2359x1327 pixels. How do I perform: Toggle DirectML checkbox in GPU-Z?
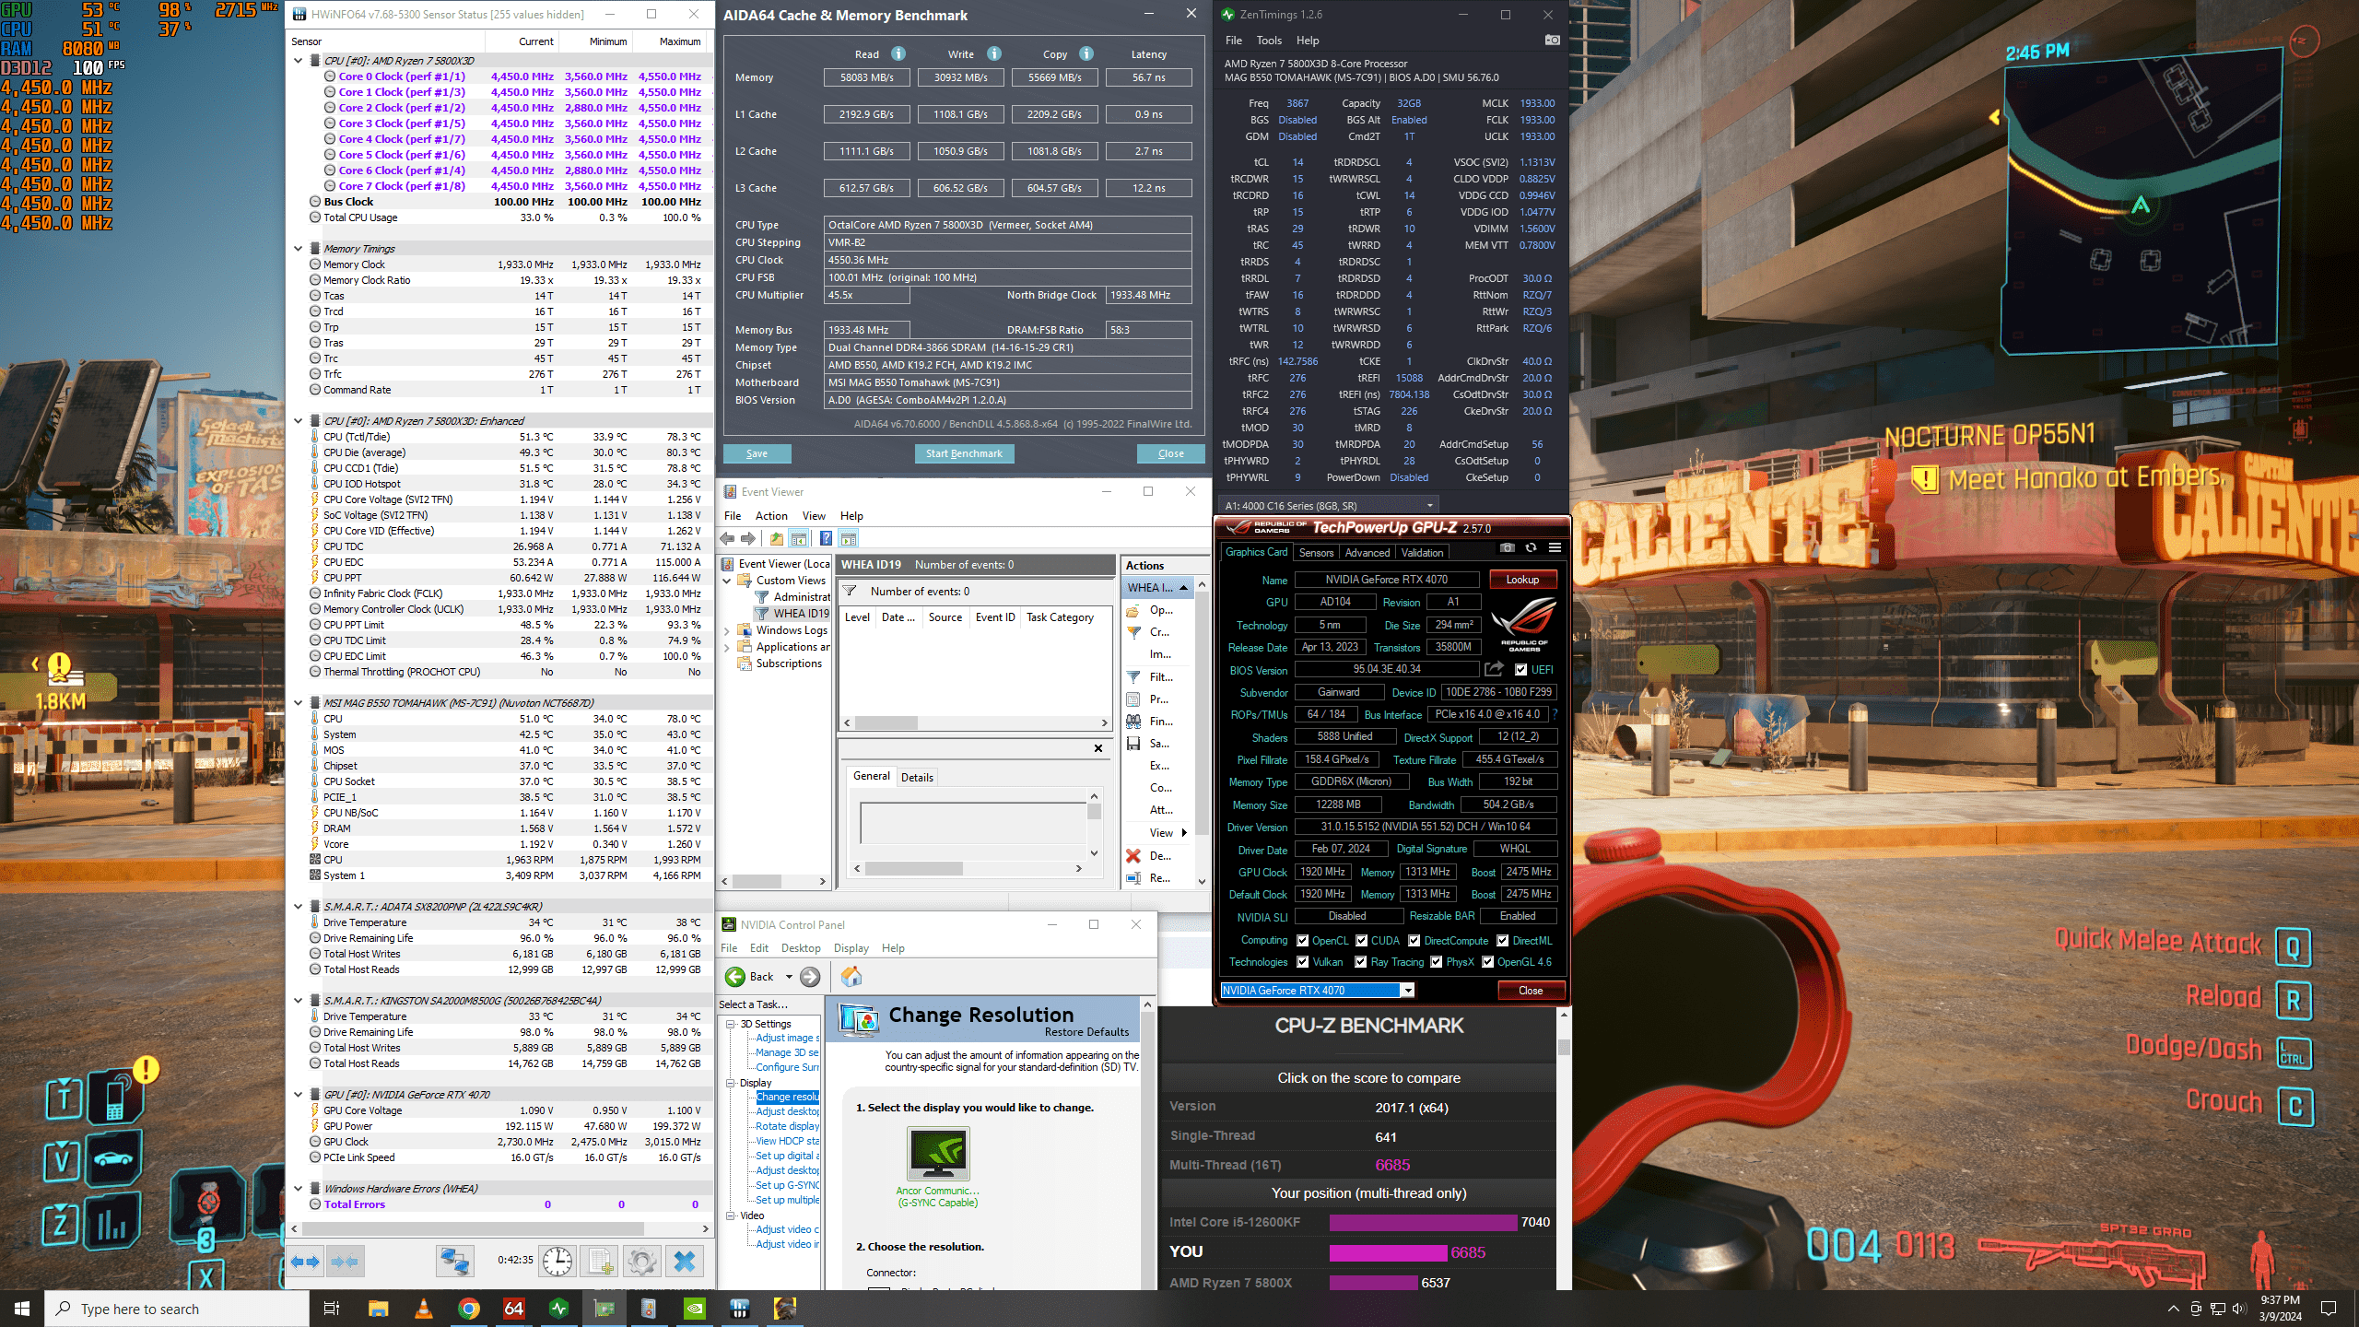pos(1502,941)
